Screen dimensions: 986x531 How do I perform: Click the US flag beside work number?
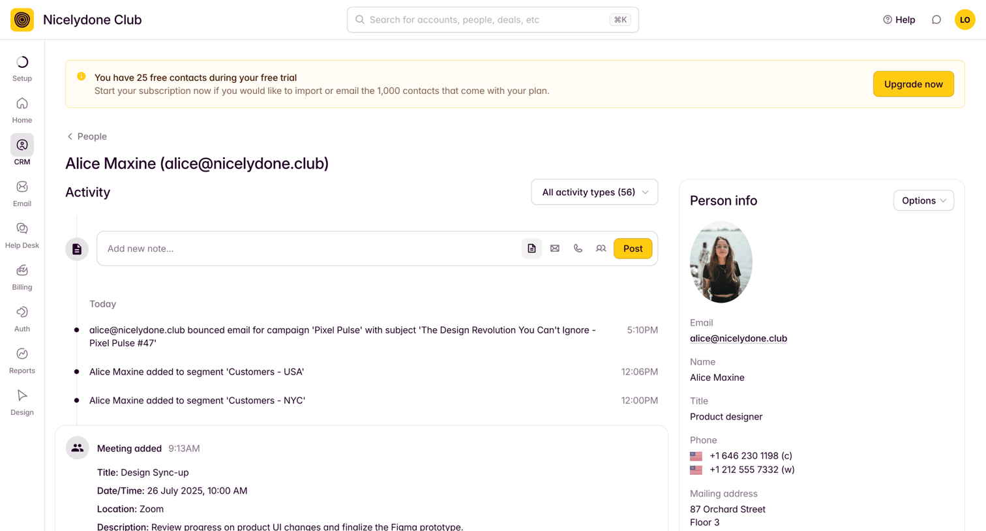coord(696,470)
